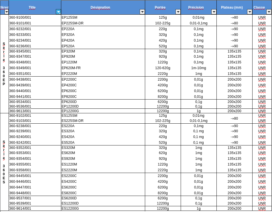Open the Désignation column filter dropdown
Viewport: 272px width, 212px height.
tap(142, 12)
